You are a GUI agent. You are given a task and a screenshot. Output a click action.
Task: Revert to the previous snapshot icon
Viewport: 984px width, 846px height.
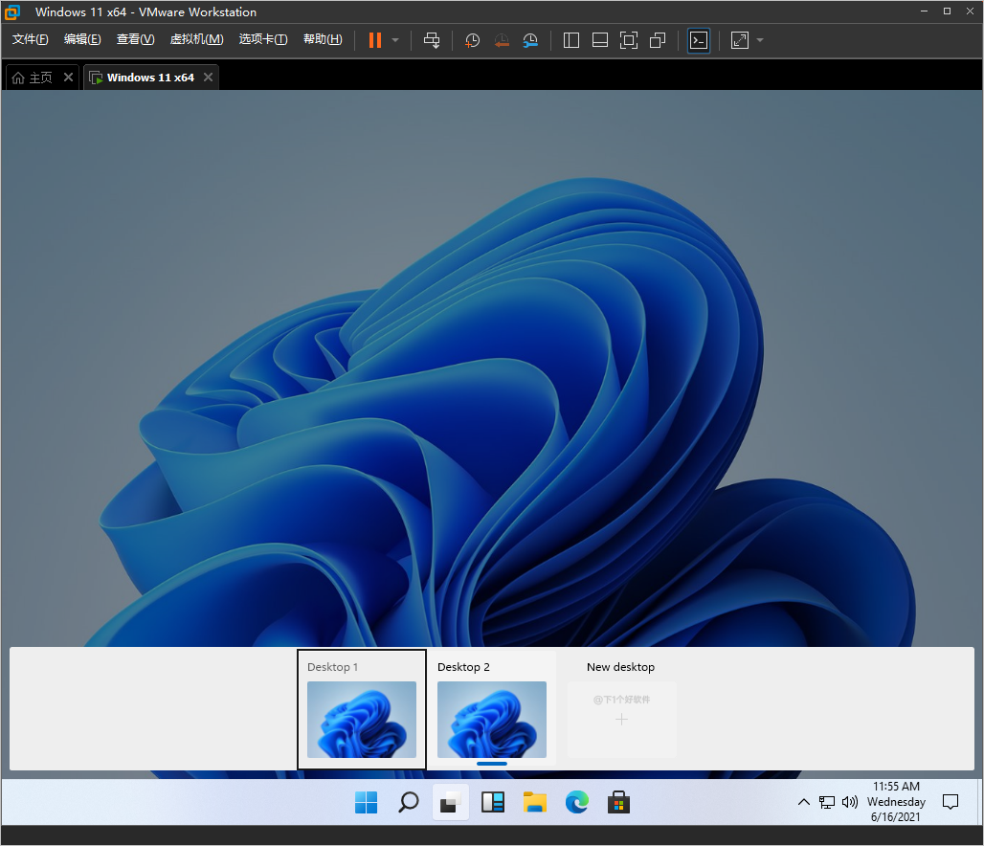(502, 40)
